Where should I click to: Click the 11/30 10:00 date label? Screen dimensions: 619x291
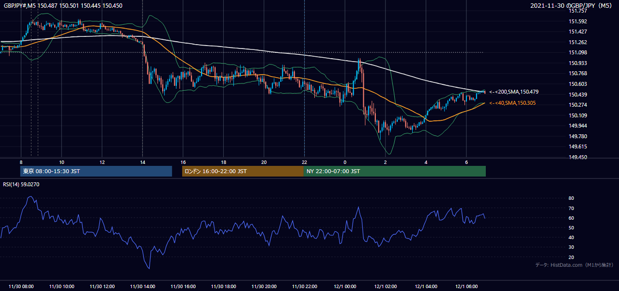click(62, 287)
